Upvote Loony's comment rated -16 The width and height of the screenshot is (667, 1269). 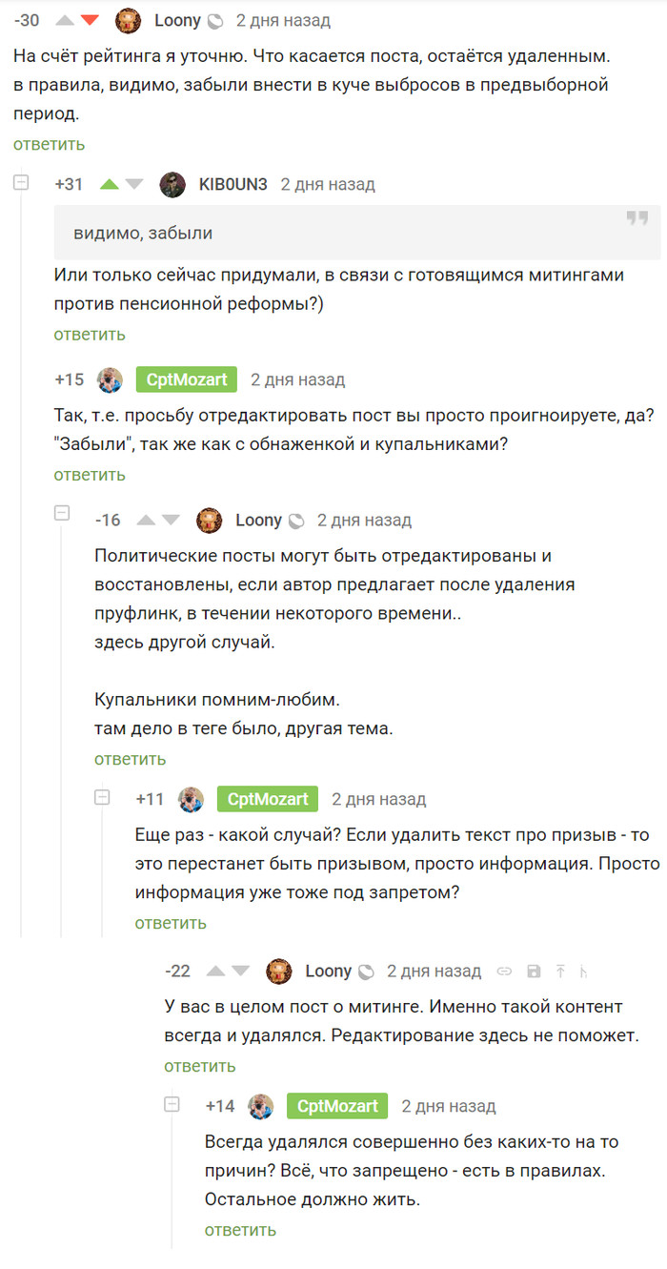(147, 520)
